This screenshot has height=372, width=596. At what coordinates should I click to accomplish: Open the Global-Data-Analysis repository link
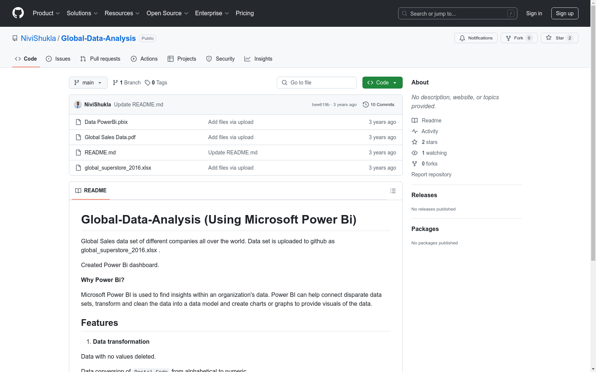[x=98, y=38]
